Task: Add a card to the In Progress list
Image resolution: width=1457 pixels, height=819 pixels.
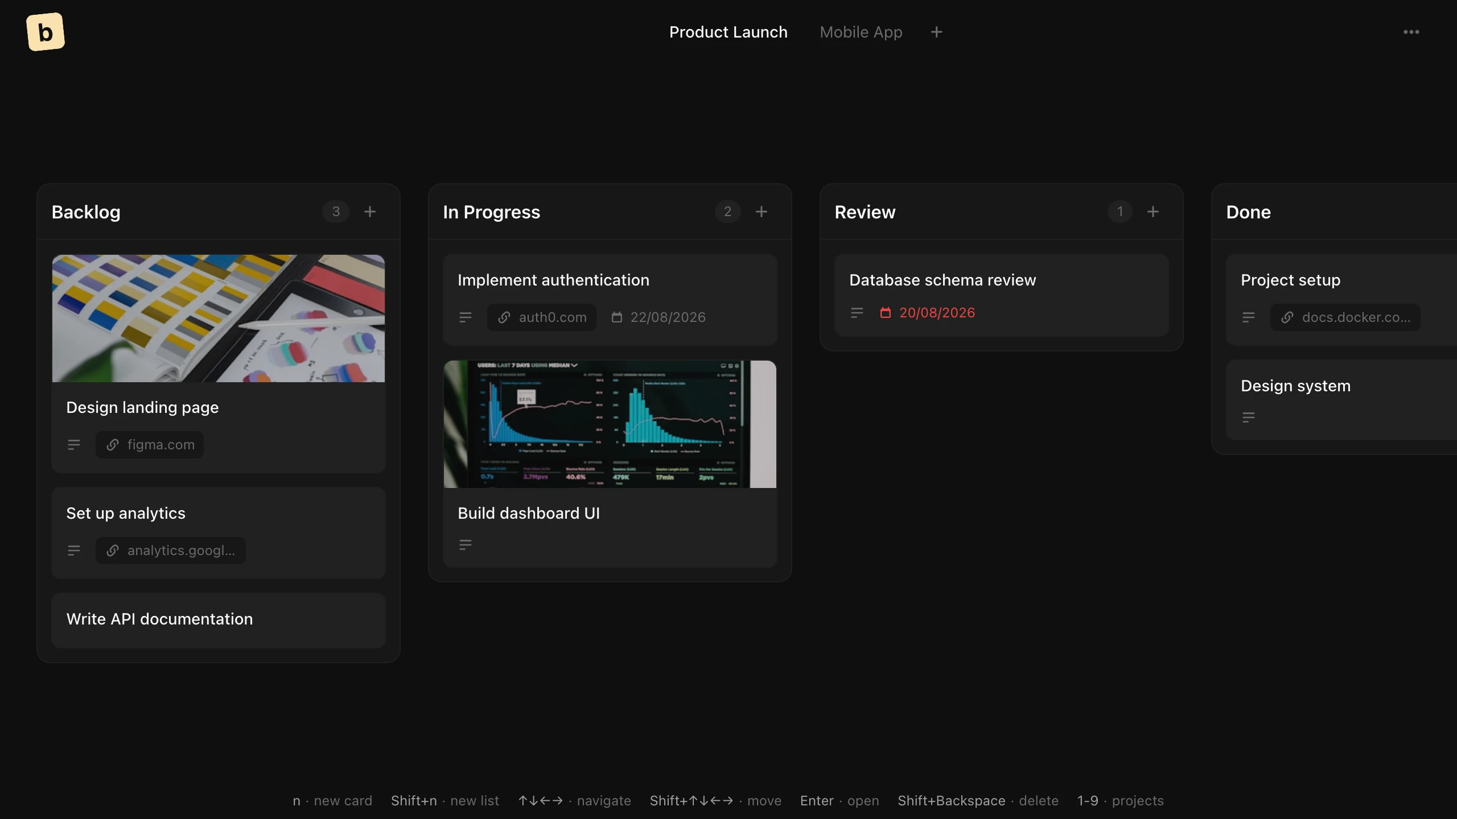Action: (x=762, y=212)
